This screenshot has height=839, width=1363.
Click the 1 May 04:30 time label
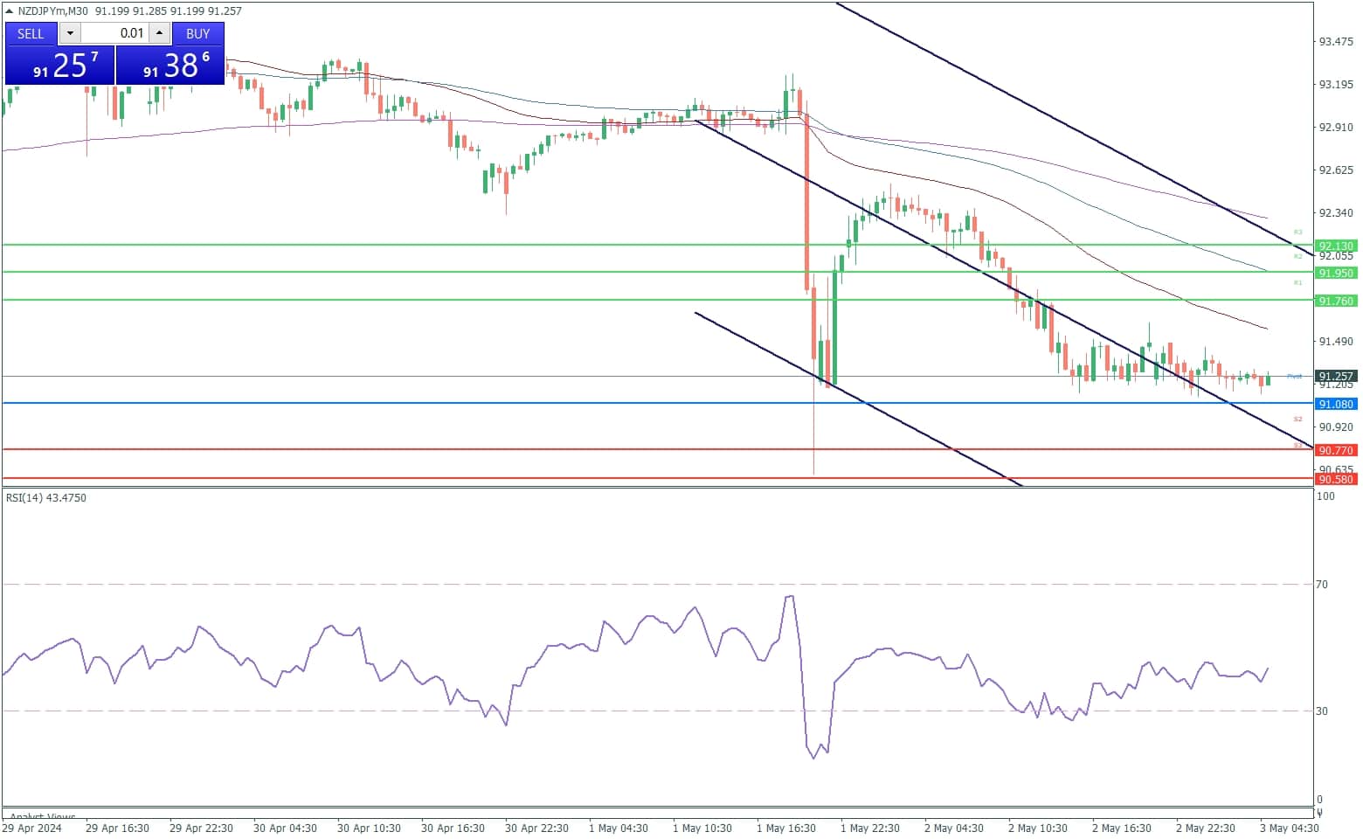tap(619, 829)
